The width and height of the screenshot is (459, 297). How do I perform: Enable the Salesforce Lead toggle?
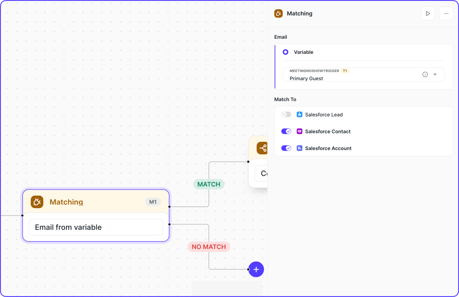click(x=286, y=115)
